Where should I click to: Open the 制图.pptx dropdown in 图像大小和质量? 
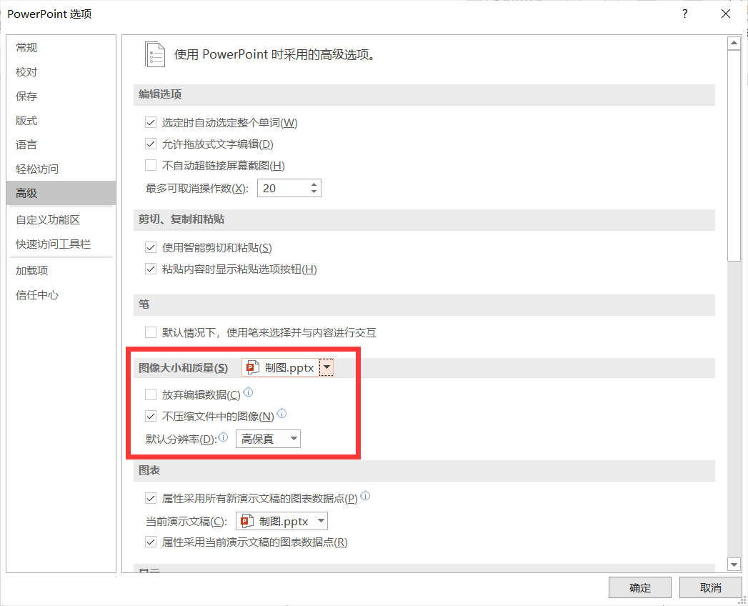(327, 367)
